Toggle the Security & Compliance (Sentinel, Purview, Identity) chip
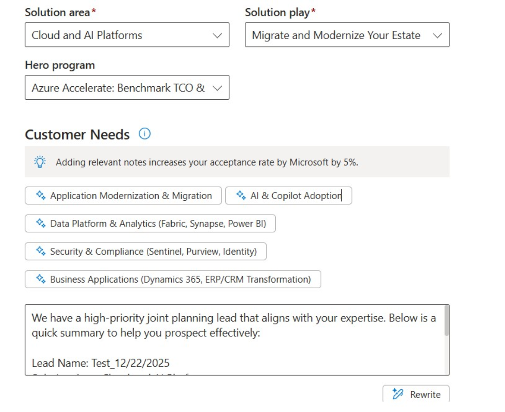 pyautogui.click(x=146, y=251)
